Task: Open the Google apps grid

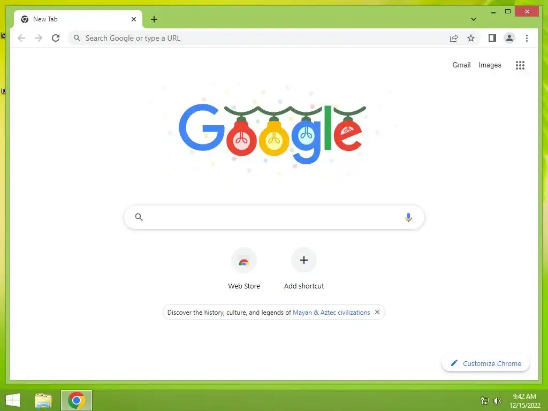Action: [520, 65]
